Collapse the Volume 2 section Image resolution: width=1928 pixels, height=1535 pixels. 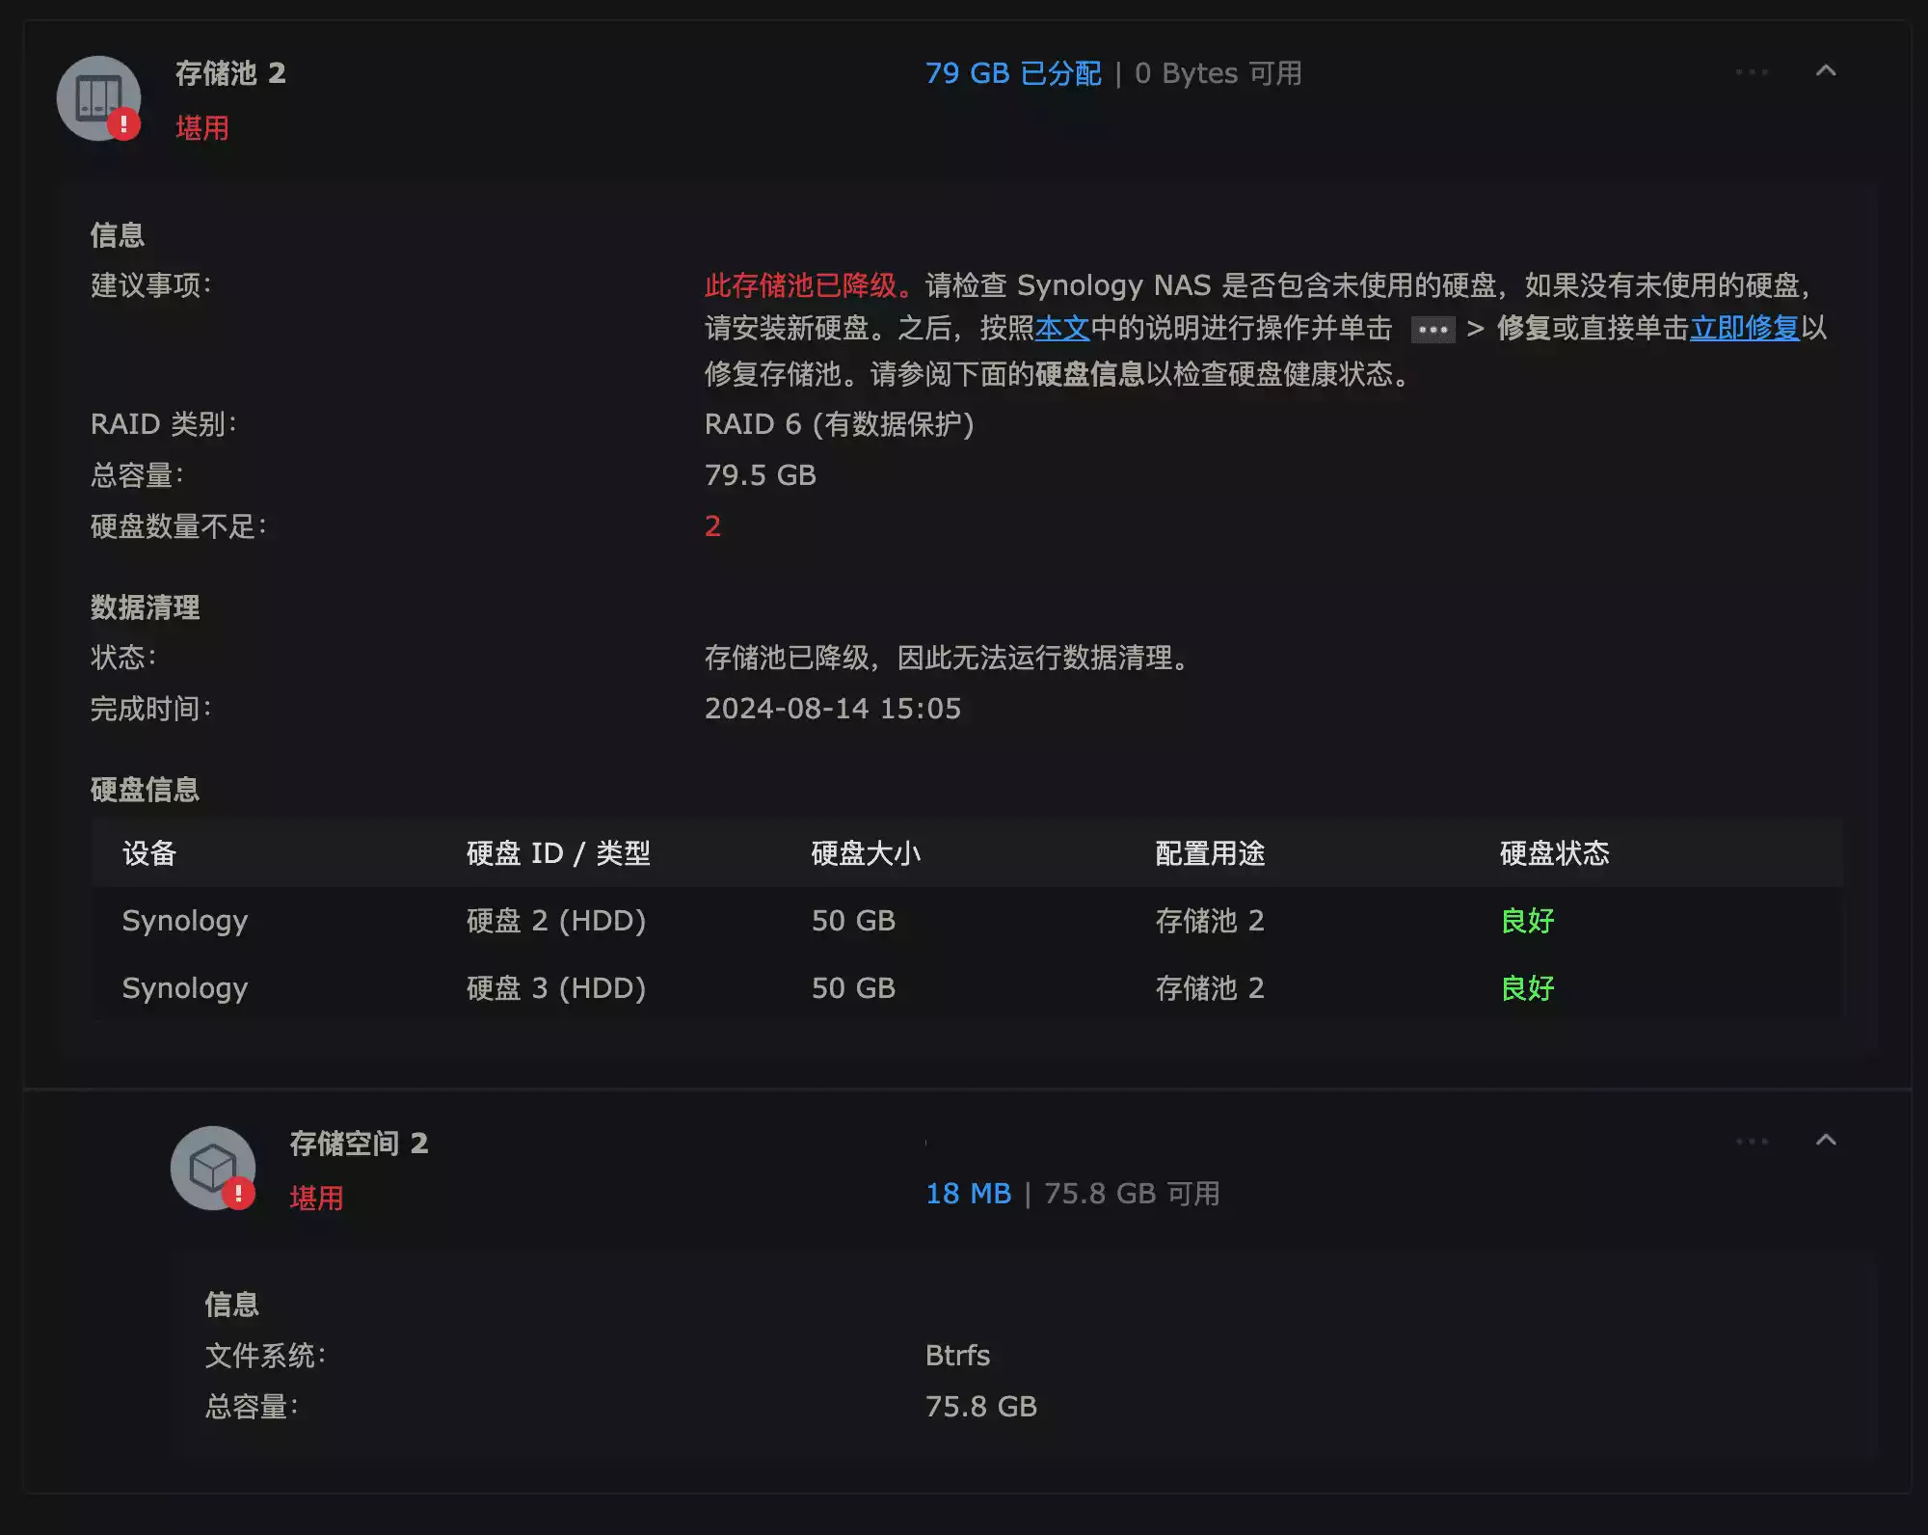(x=1825, y=1141)
